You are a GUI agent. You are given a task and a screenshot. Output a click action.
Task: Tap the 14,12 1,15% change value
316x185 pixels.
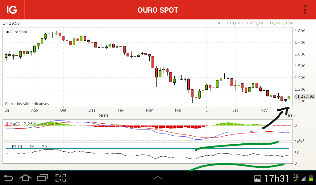point(281,23)
